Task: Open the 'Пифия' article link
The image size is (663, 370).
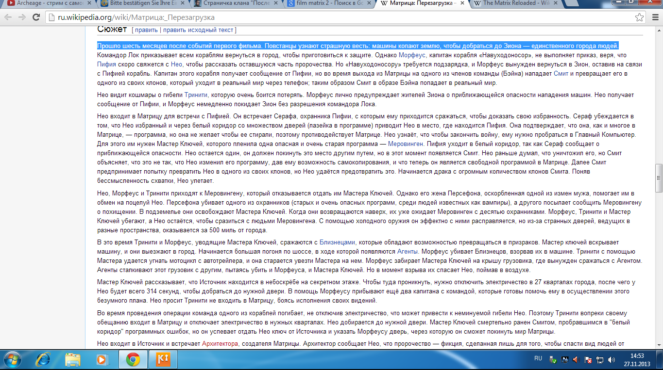Action: point(106,64)
